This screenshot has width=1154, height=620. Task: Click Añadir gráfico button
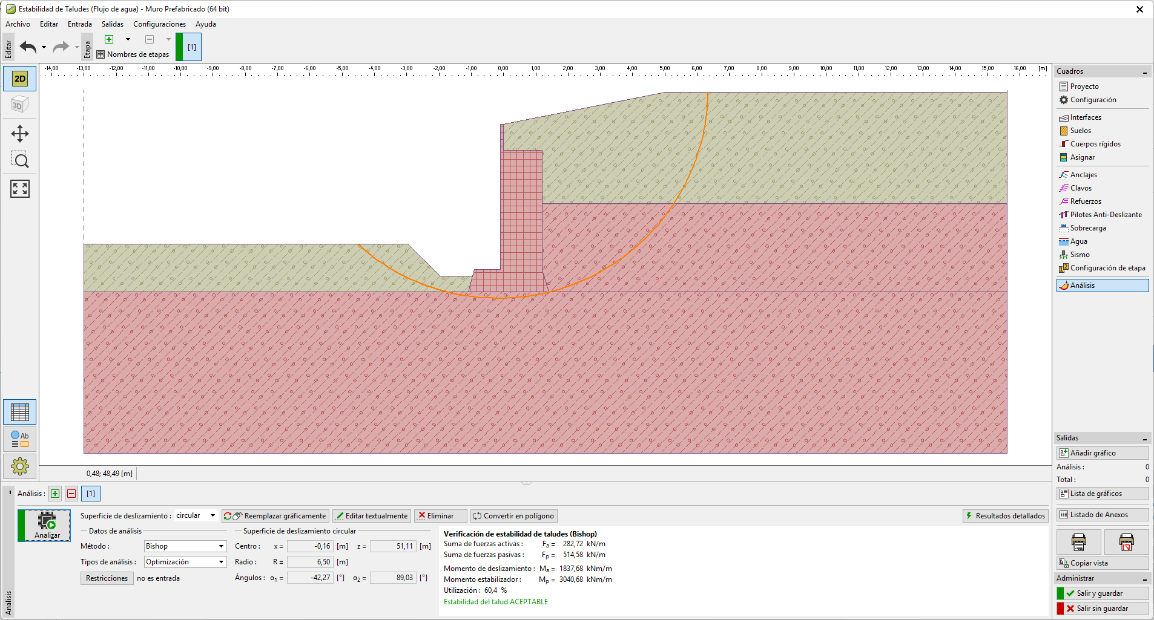1103,453
